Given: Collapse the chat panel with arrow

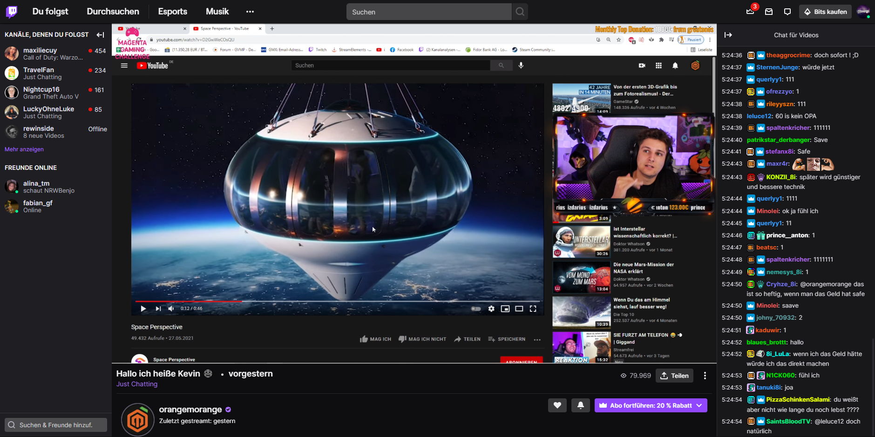Looking at the screenshot, I should 728,35.
